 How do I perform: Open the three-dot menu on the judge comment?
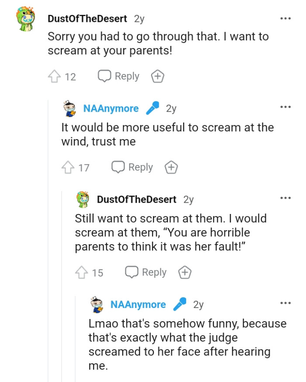(285, 304)
